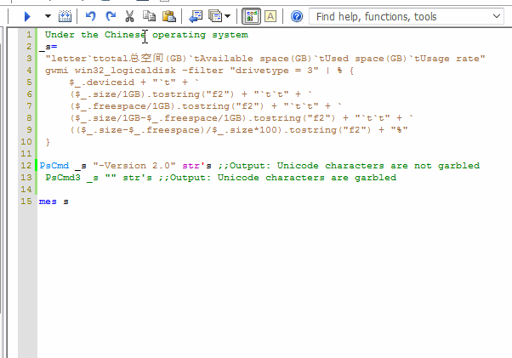Paste from clipboard icon
512x358 pixels.
[168, 16]
